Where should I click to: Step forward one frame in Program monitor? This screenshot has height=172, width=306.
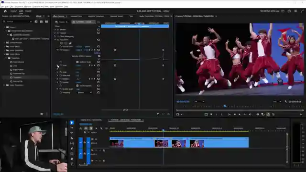(x=245, y=114)
